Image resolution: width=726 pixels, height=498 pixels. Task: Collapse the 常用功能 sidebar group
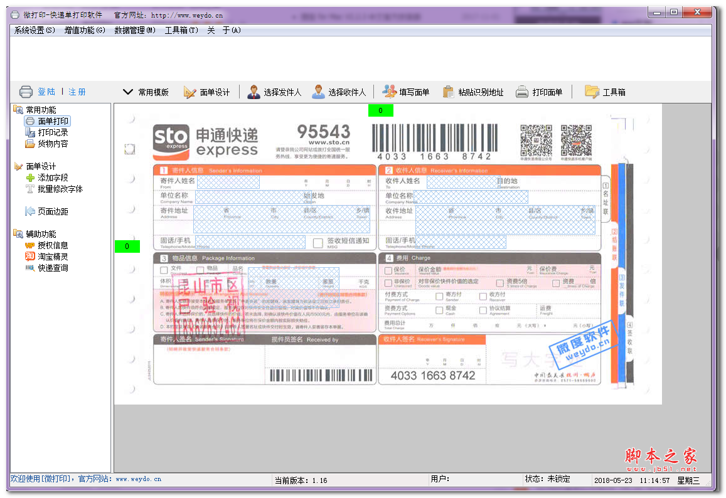[x=19, y=109]
